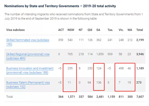
Task: Select the 2,481 SA total cell
Action: (100, 97)
